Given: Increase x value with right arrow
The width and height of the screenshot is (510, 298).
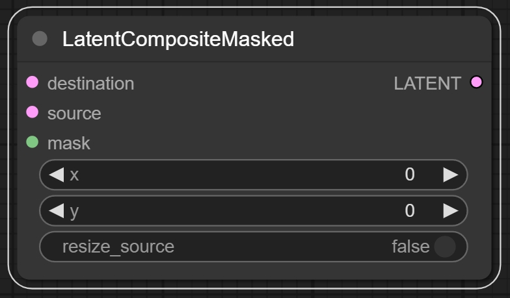Looking at the screenshot, I should coord(450,175).
